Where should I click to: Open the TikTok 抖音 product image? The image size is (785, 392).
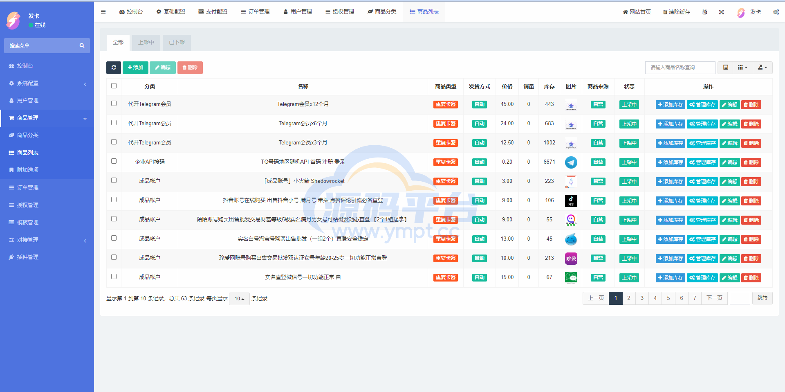point(571,201)
